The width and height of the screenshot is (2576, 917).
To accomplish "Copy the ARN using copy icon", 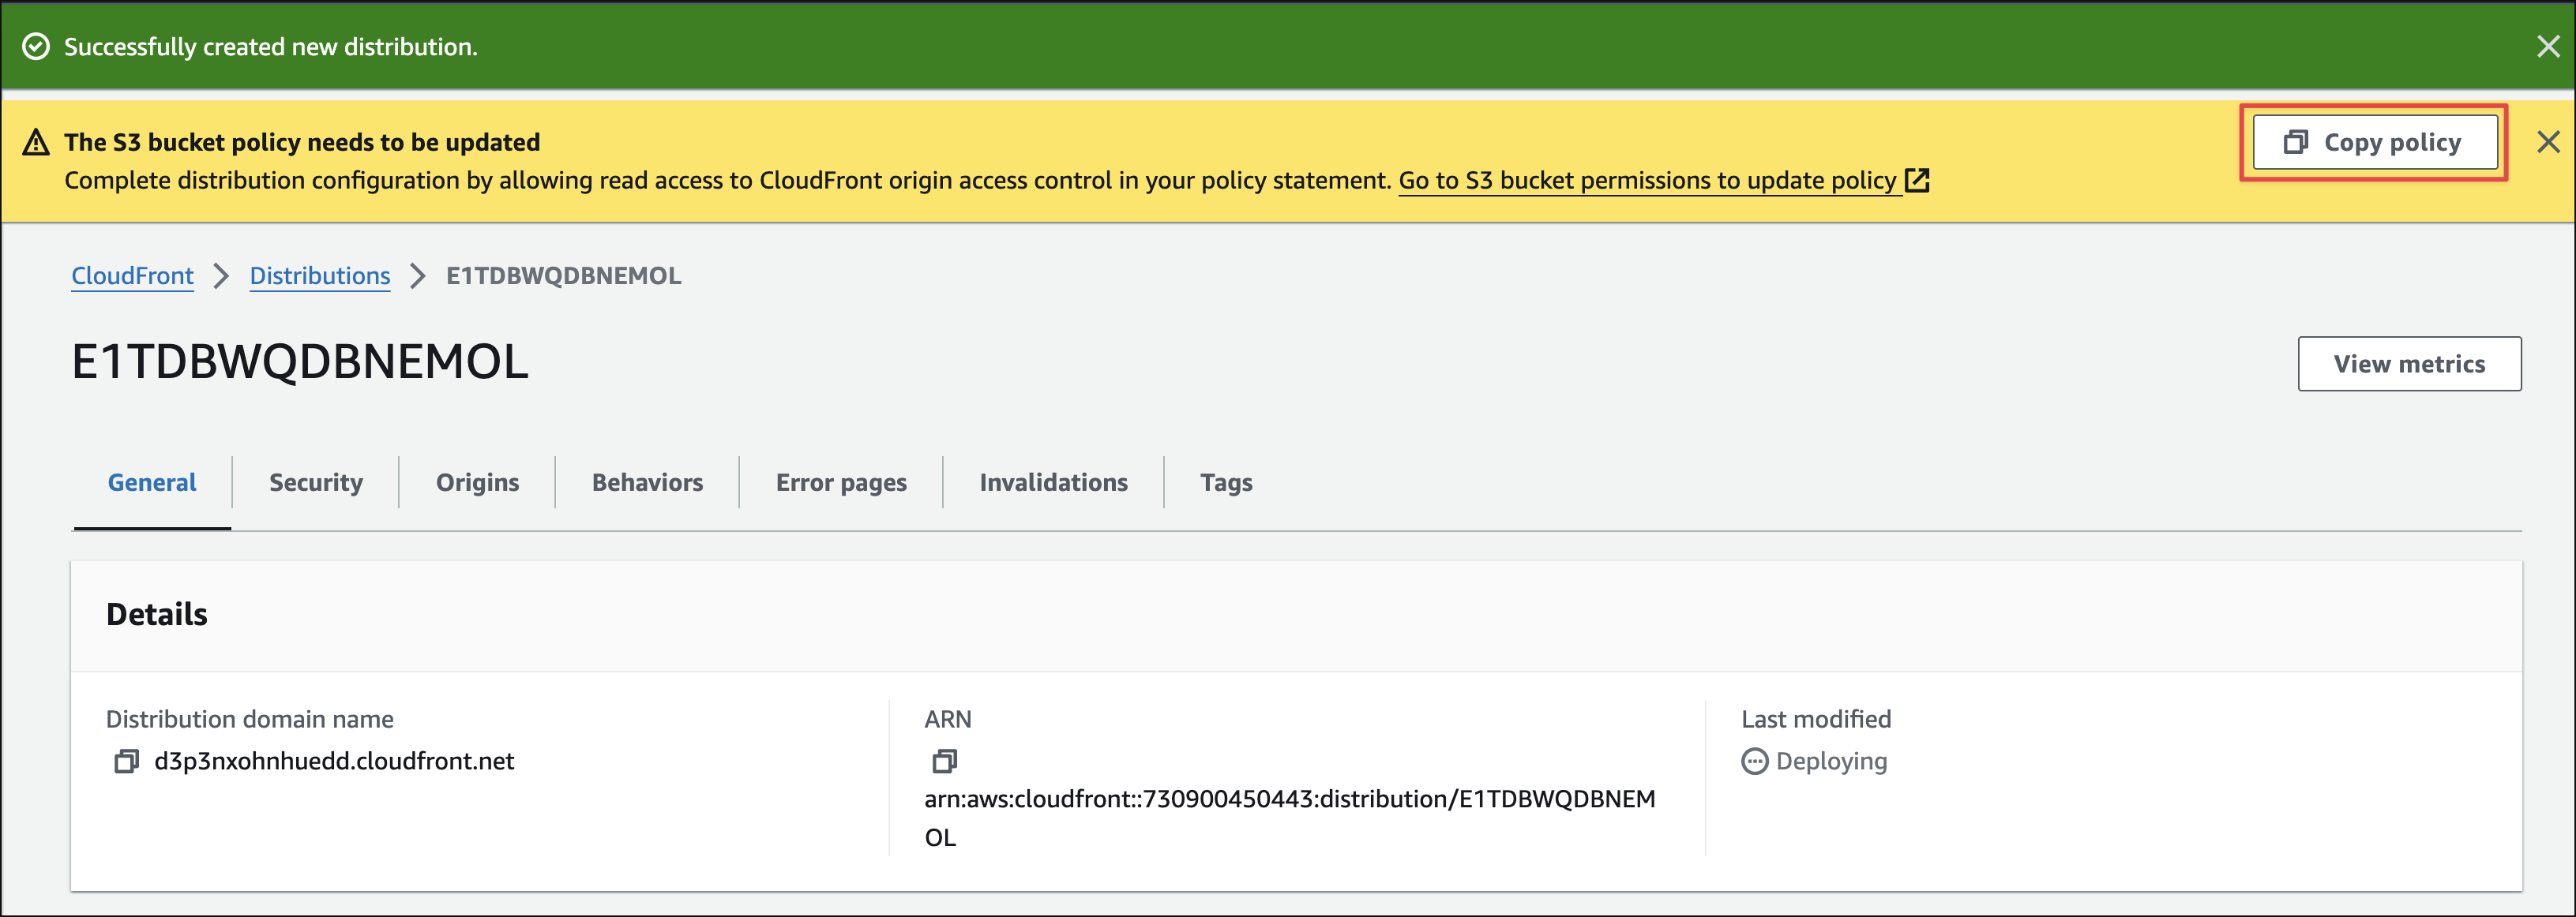I will (944, 762).
